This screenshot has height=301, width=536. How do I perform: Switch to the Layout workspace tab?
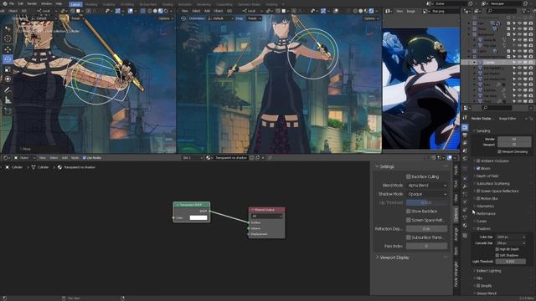pos(75,4)
